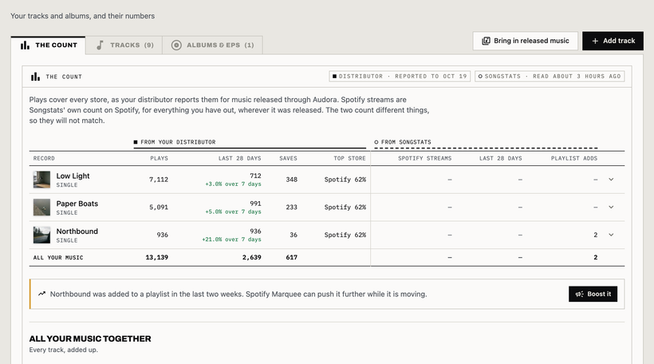Click Low Light saves value 348

coord(292,180)
